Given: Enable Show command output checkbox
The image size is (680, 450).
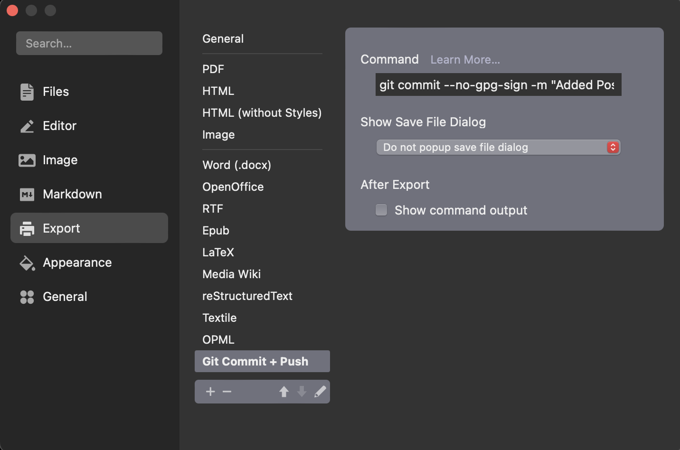Looking at the screenshot, I should point(381,210).
